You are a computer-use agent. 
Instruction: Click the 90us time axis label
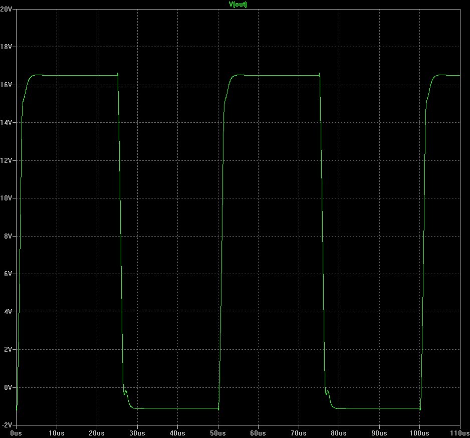(379, 433)
